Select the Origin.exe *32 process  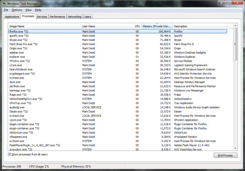[118, 48]
